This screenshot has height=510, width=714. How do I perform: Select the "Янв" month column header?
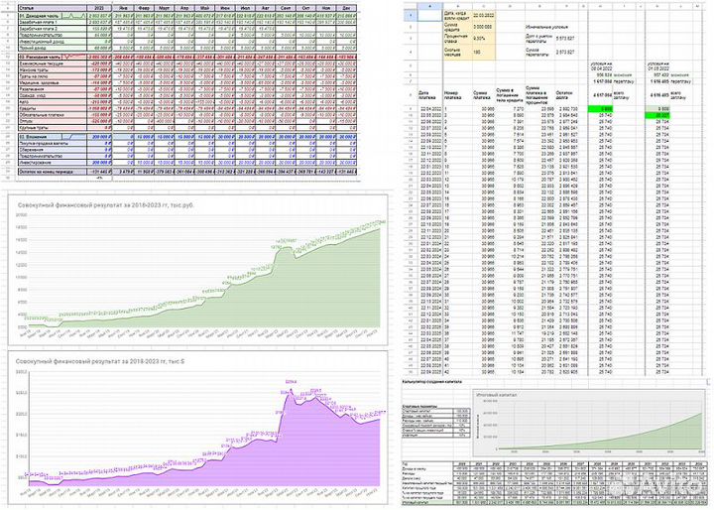click(x=124, y=6)
